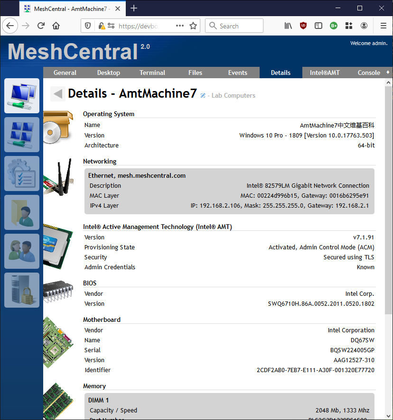The image size is (393, 420).
Task: Click the MeshCentral - AmtMachine7 browser tab
Action: click(x=73, y=9)
